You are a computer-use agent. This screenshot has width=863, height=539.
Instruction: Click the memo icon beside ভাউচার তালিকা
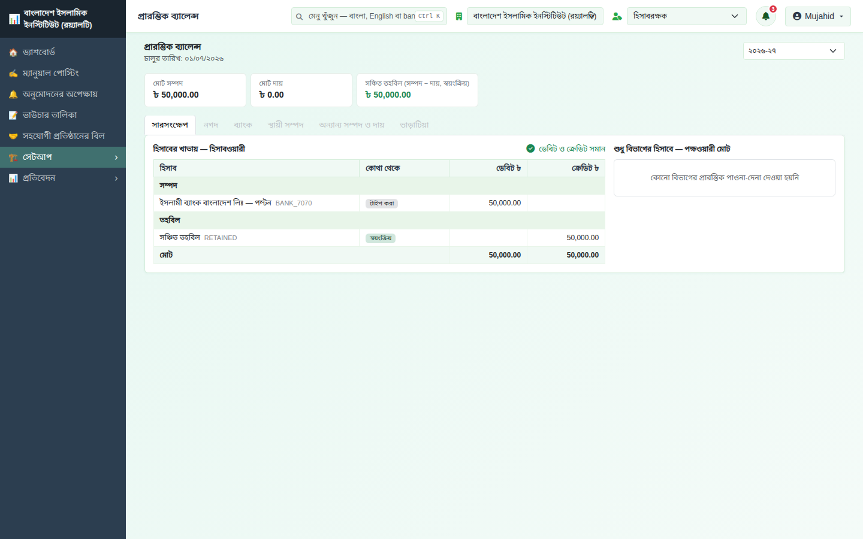point(13,116)
